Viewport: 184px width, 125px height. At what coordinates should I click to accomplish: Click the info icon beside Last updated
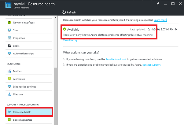tap(175, 29)
